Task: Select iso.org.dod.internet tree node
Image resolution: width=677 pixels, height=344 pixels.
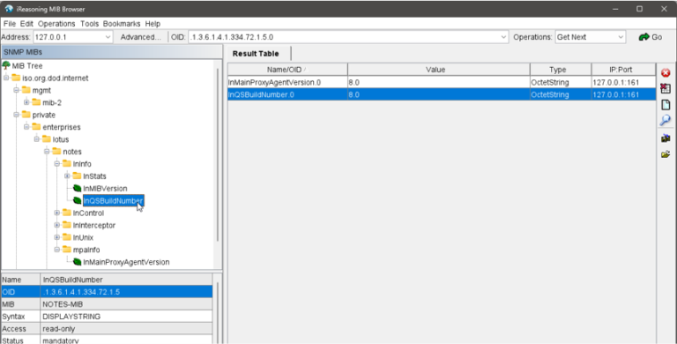Action: click(56, 78)
